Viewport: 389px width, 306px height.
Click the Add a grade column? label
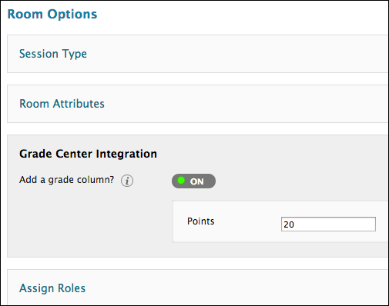(66, 180)
